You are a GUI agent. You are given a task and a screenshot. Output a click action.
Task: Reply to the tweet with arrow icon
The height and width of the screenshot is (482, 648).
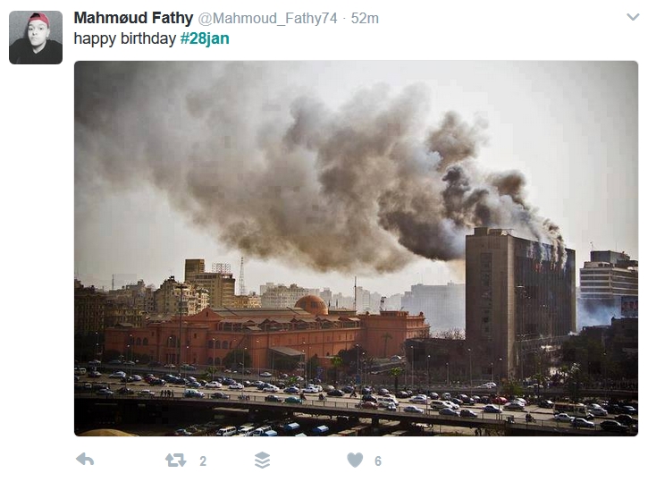tap(85, 460)
